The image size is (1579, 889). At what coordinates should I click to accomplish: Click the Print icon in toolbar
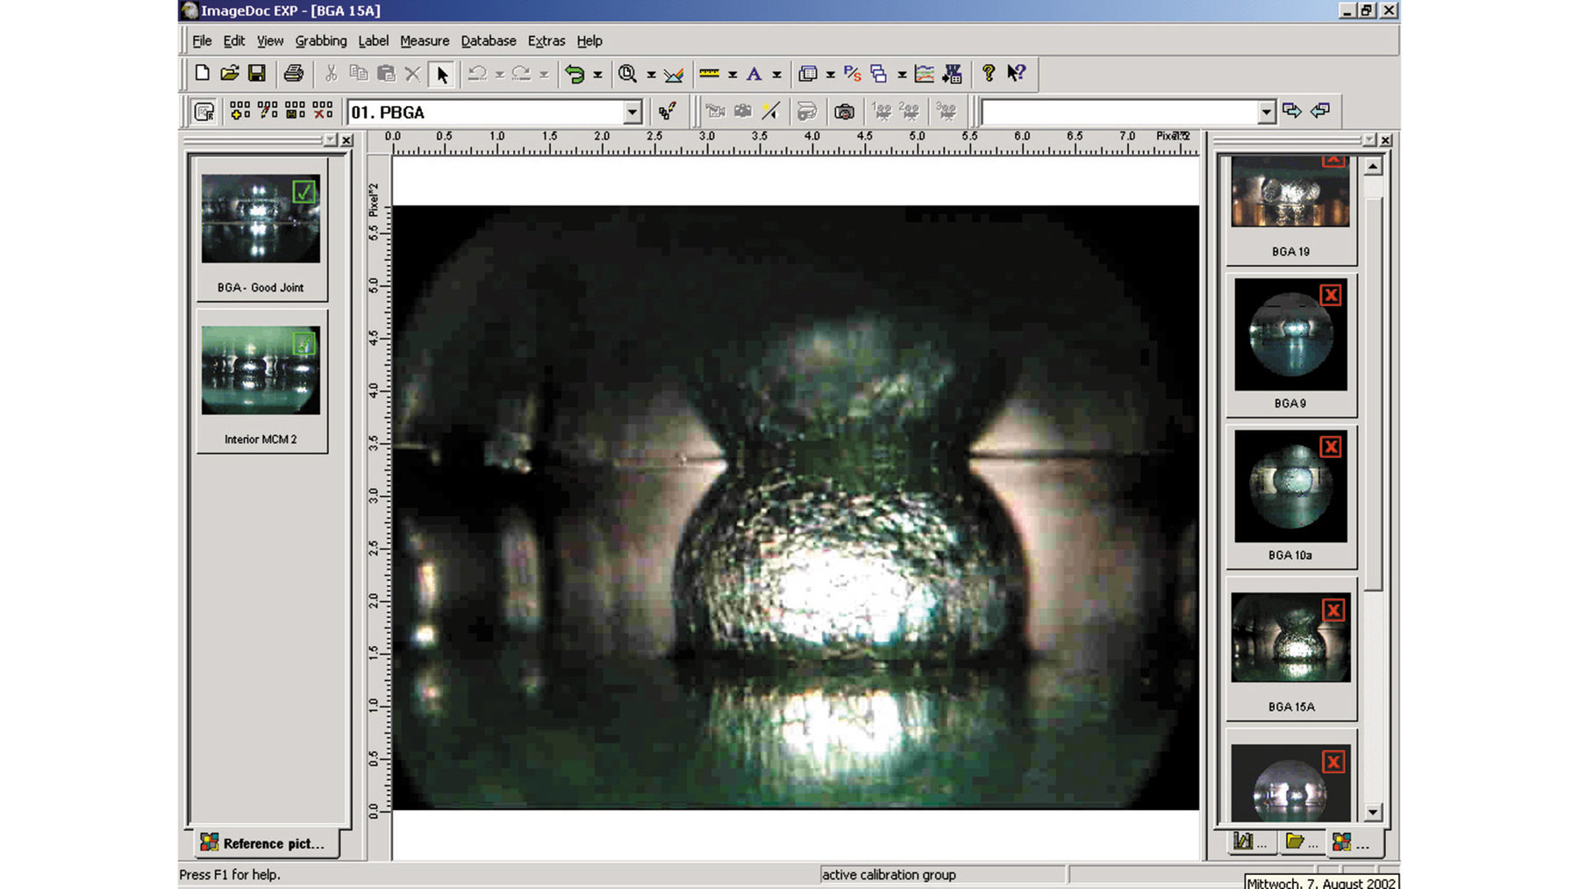pyautogui.click(x=294, y=74)
